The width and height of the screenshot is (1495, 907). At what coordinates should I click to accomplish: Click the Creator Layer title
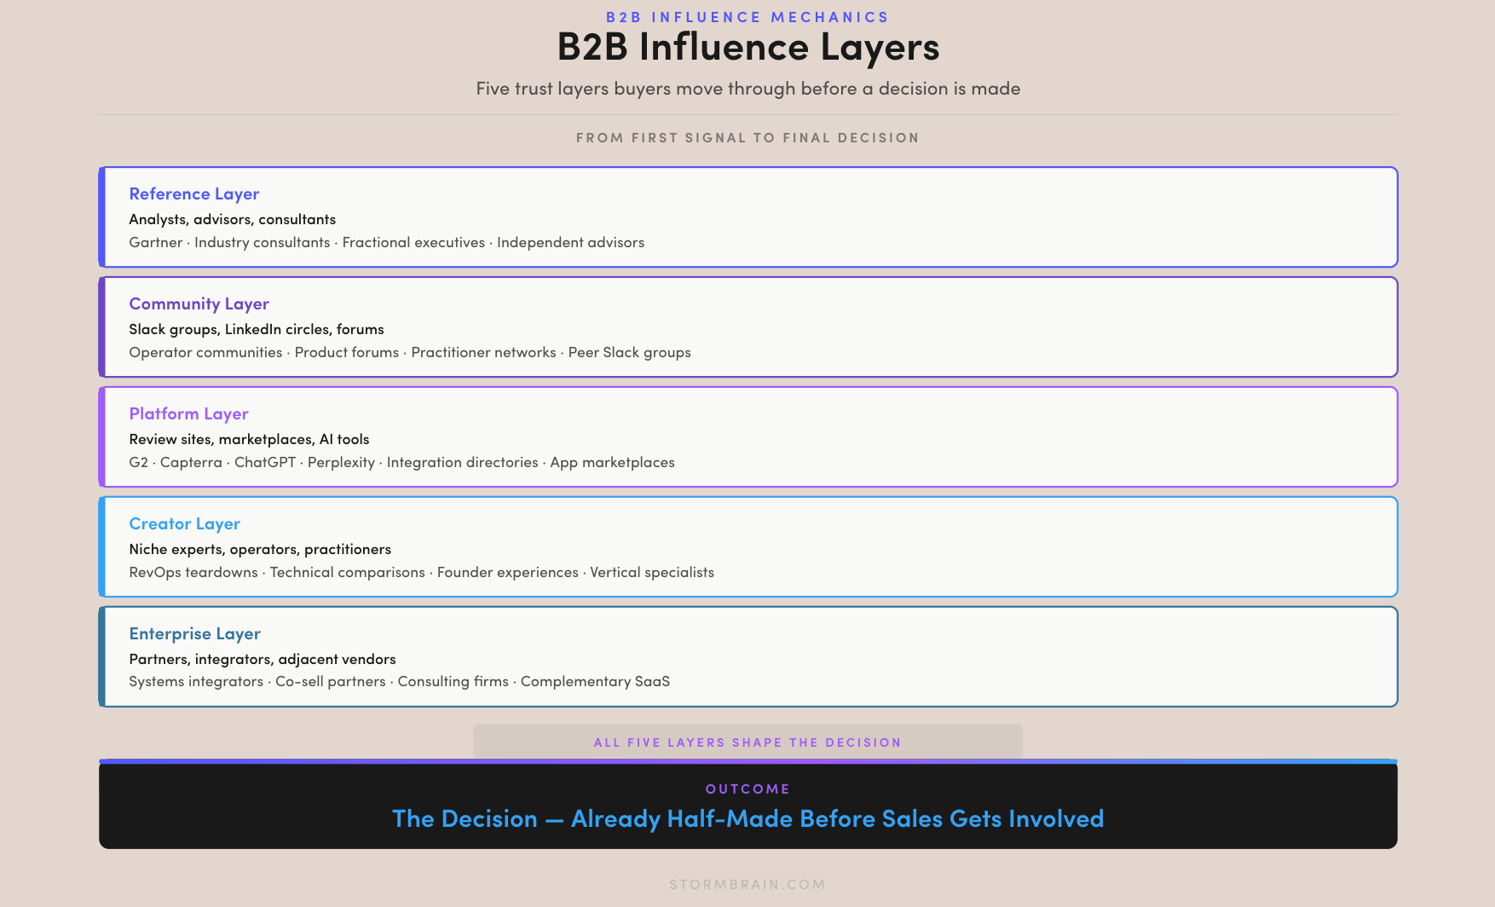(x=184, y=524)
